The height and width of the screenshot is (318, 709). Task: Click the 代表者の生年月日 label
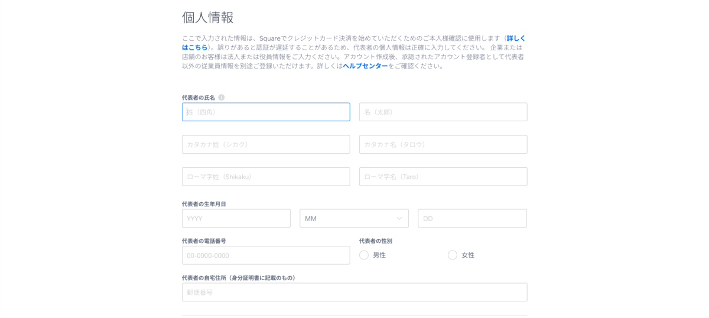pos(204,204)
